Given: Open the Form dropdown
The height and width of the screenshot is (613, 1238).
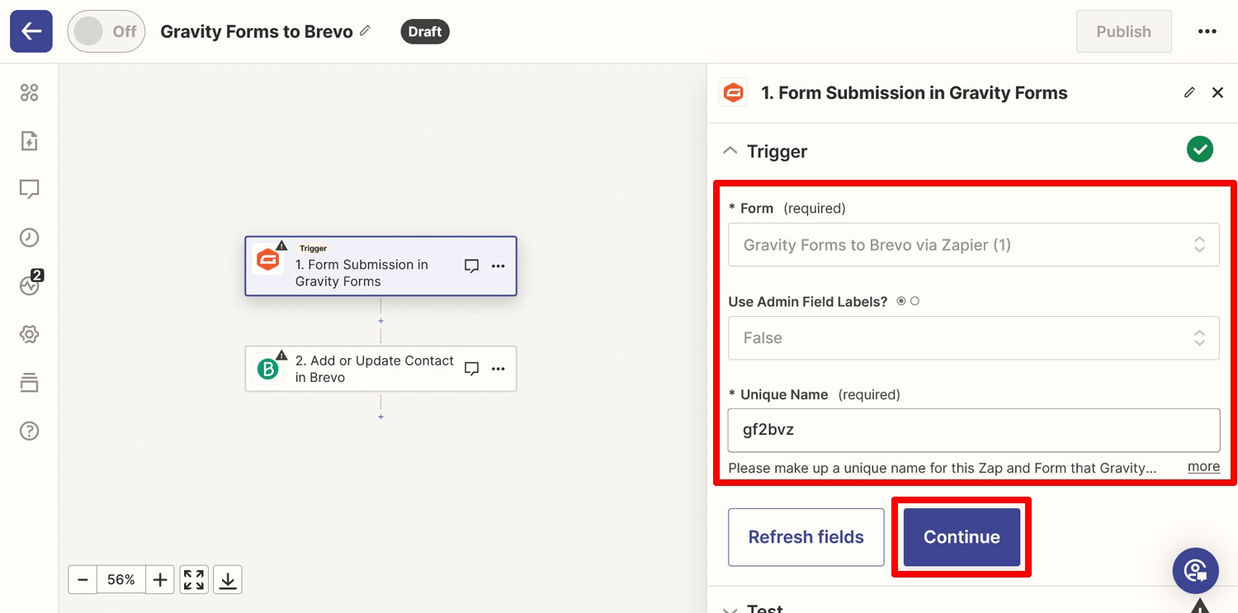Looking at the screenshot, I should 973,244.
